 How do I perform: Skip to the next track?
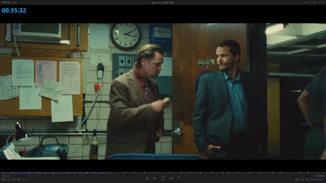point(171,178)
